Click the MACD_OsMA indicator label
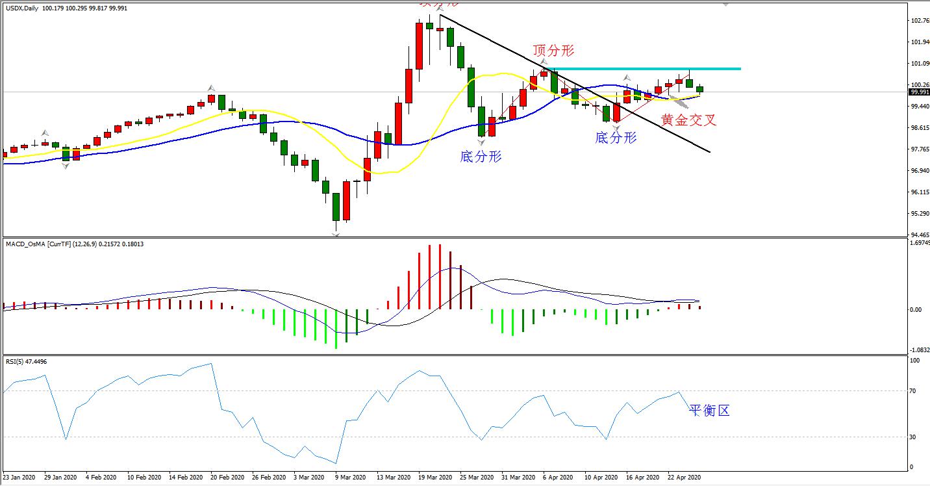The height and width of the screenshot is (486, 930). tap(26, 244)
